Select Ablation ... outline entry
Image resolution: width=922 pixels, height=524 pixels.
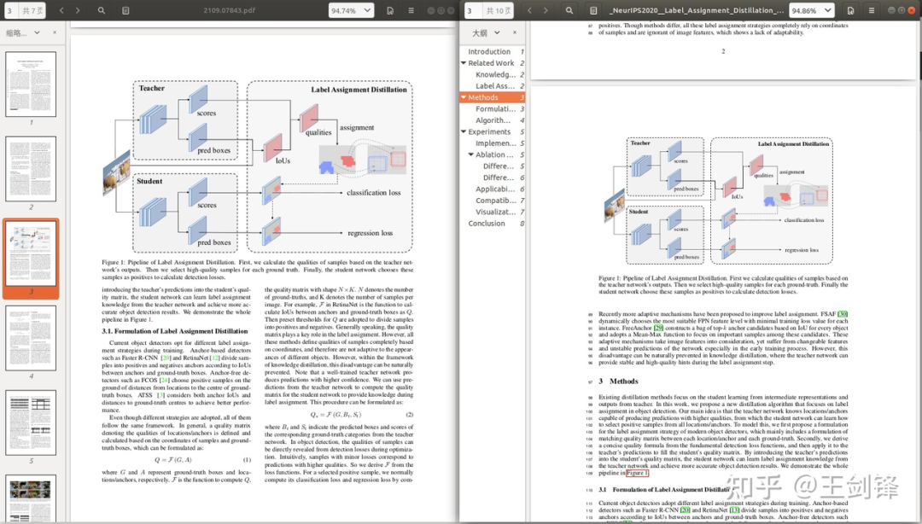click(x=494, y=154)
